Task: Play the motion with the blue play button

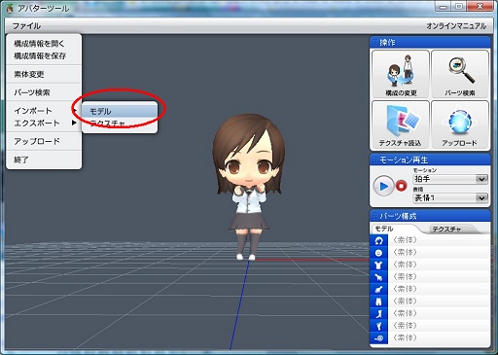Action: pyautogui.click(x=383, y=186)
